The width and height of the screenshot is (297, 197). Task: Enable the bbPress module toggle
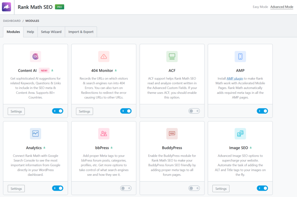(126, 188)
